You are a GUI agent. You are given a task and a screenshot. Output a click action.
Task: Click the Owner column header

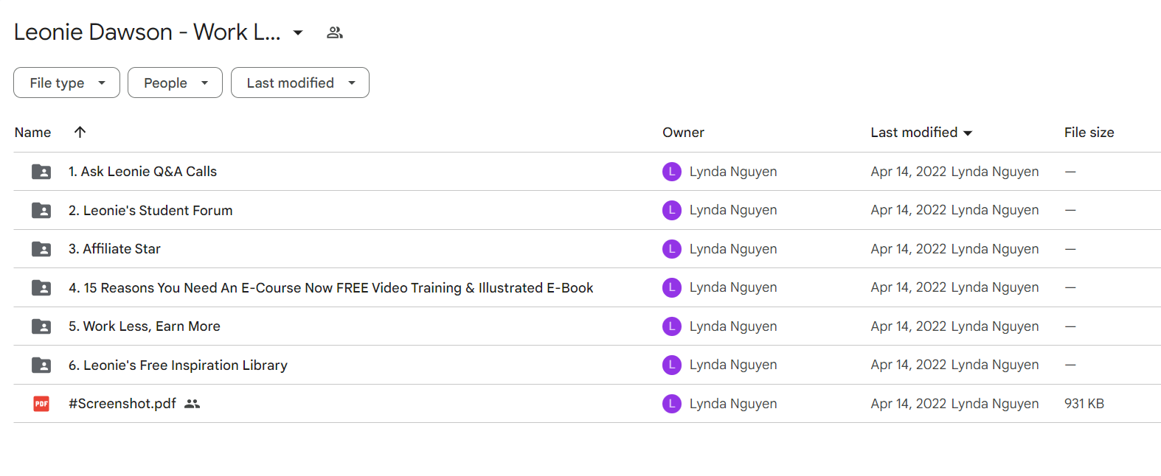683,133
